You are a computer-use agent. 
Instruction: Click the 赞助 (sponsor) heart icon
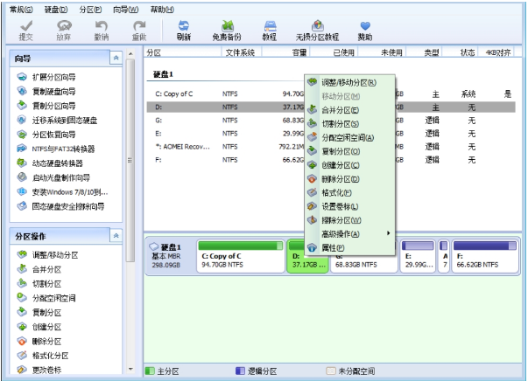365,31
